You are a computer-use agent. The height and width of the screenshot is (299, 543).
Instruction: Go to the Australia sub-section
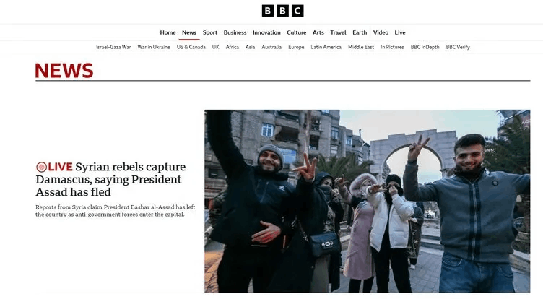click(x=271, y=47)
